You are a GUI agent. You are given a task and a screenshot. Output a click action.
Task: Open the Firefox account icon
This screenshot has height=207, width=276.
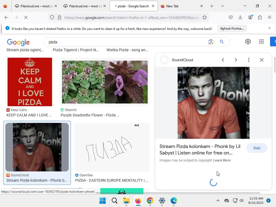click(x=250, y=17)
